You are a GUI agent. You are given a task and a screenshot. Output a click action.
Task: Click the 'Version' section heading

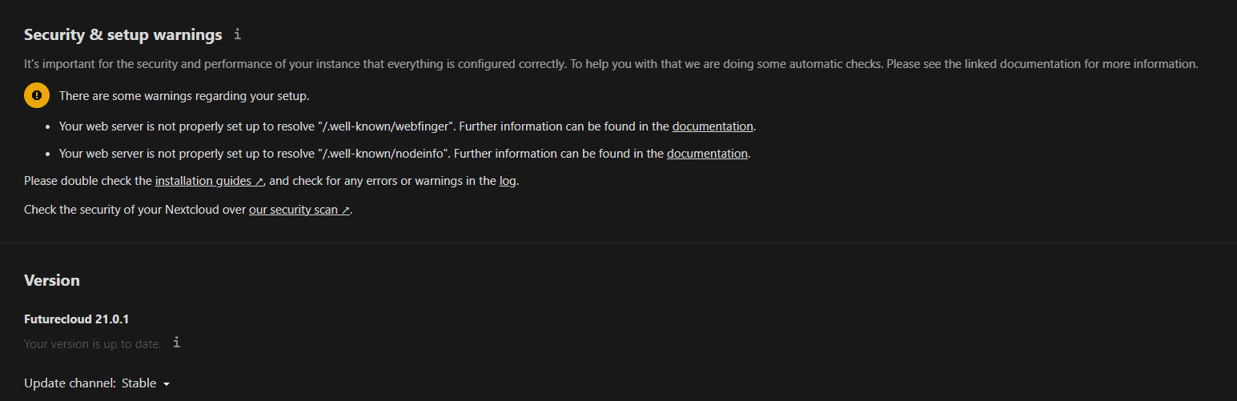(52, 280)
